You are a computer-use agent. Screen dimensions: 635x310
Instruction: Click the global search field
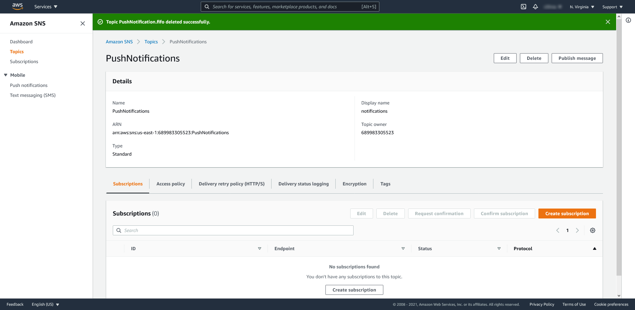pyautogui.click(x=290, y=7)
